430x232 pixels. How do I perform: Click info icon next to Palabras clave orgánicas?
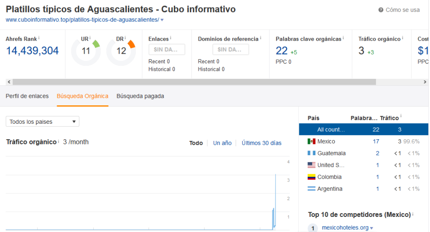click(343, 37)
